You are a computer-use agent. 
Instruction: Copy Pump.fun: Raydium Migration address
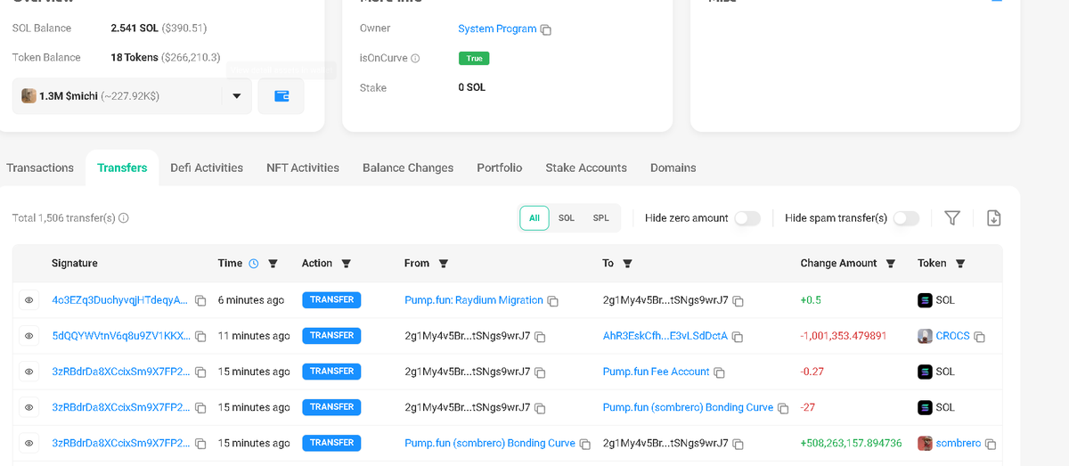(553, 301)
